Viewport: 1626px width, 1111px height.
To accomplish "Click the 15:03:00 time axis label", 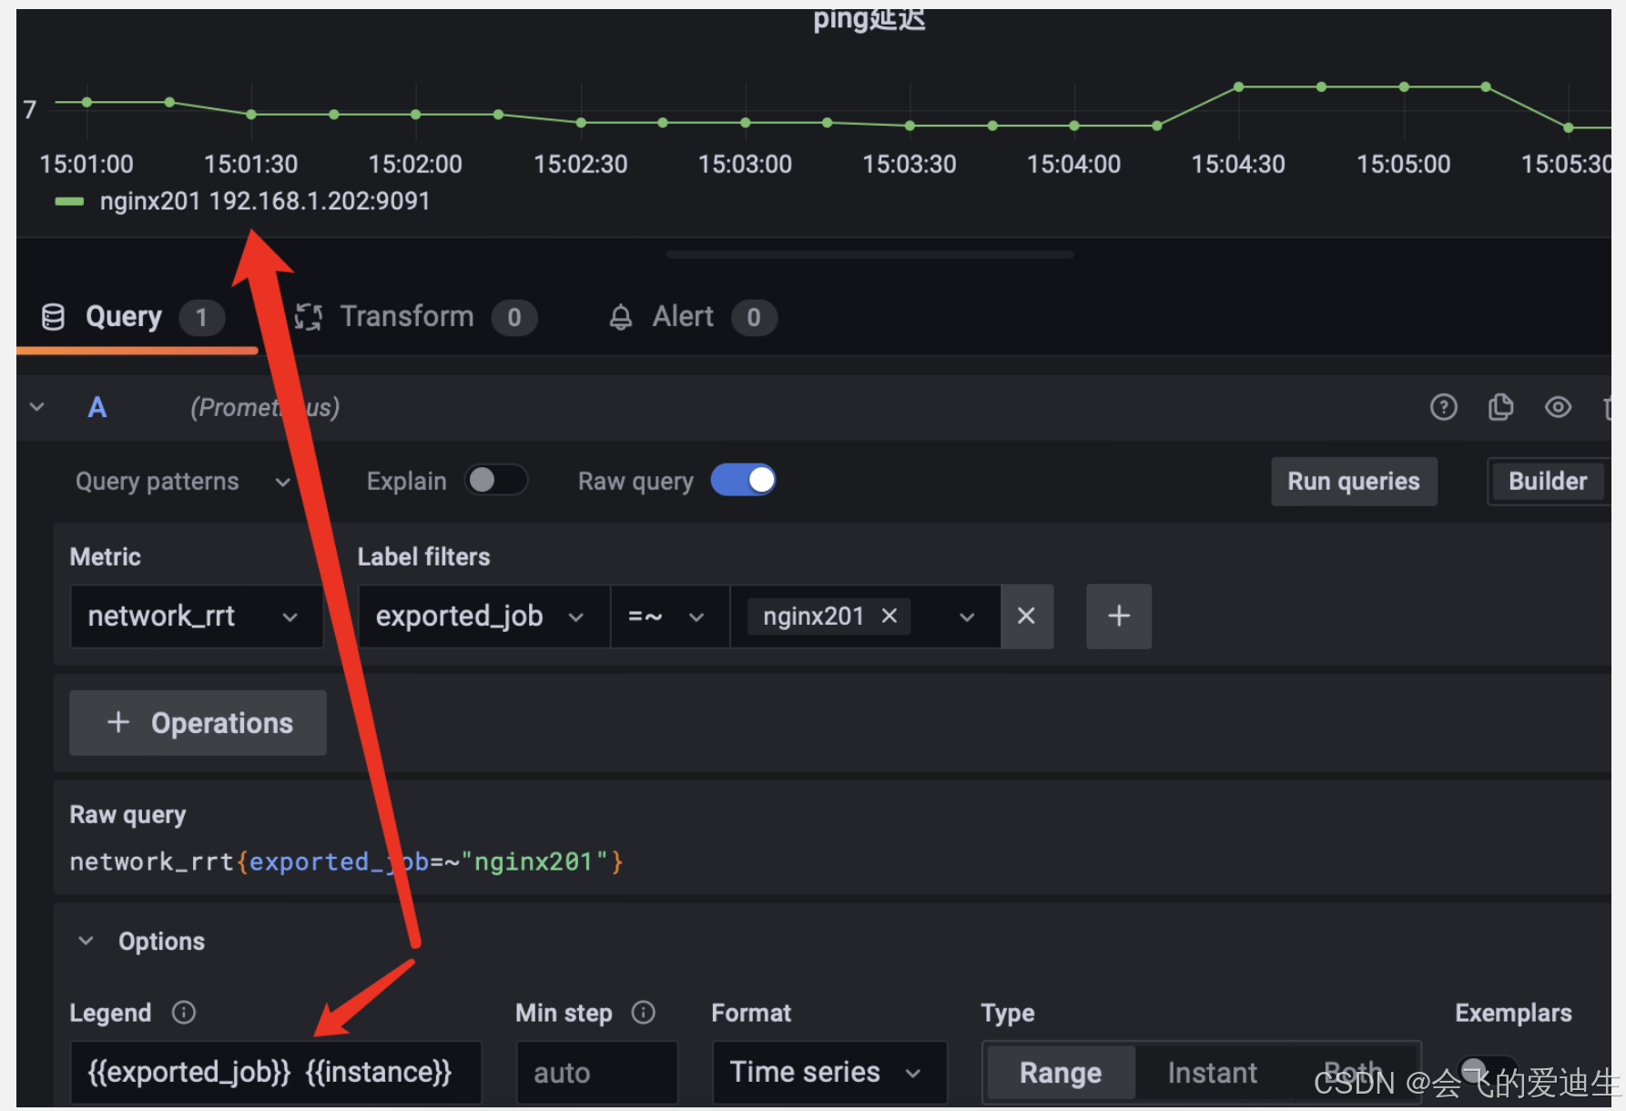I will coord(745,164).
